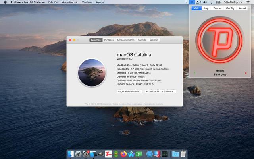Image resolution: width=254 pixels, height=159 pixels.
Task: Click the left chevron in the menu bar
Action: pyautogui.click(x=187, y=2)
